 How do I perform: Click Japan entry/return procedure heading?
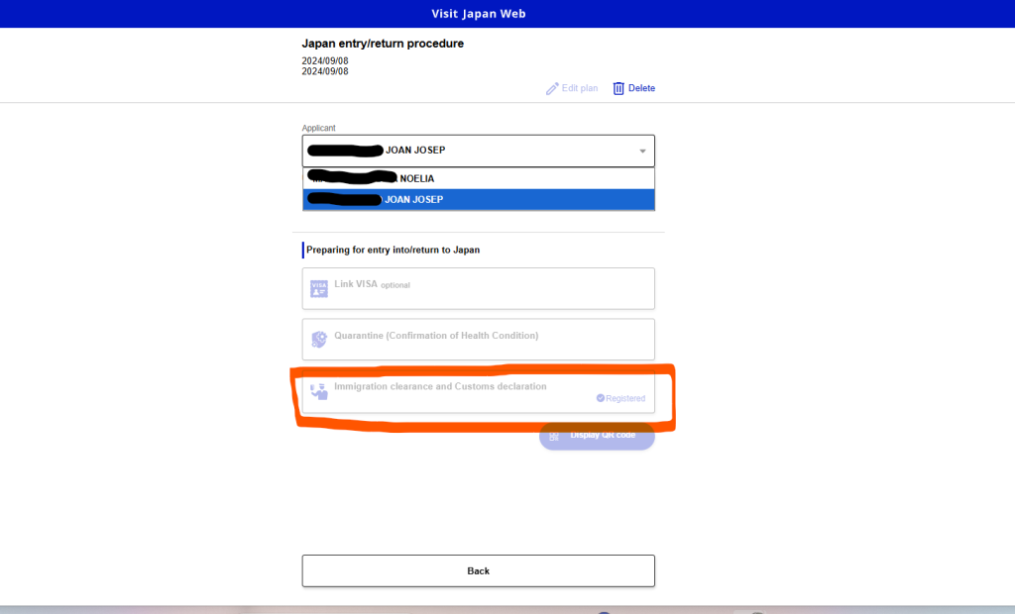(x=383, y=44)
